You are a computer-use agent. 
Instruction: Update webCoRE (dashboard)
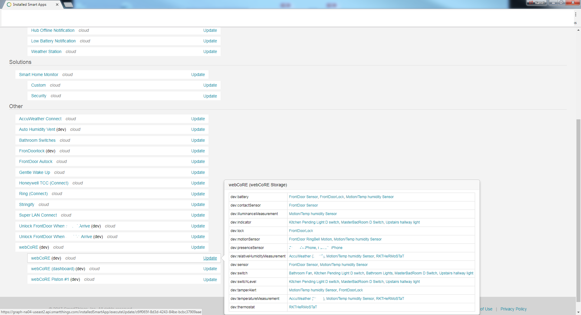[x=210, y=269]
